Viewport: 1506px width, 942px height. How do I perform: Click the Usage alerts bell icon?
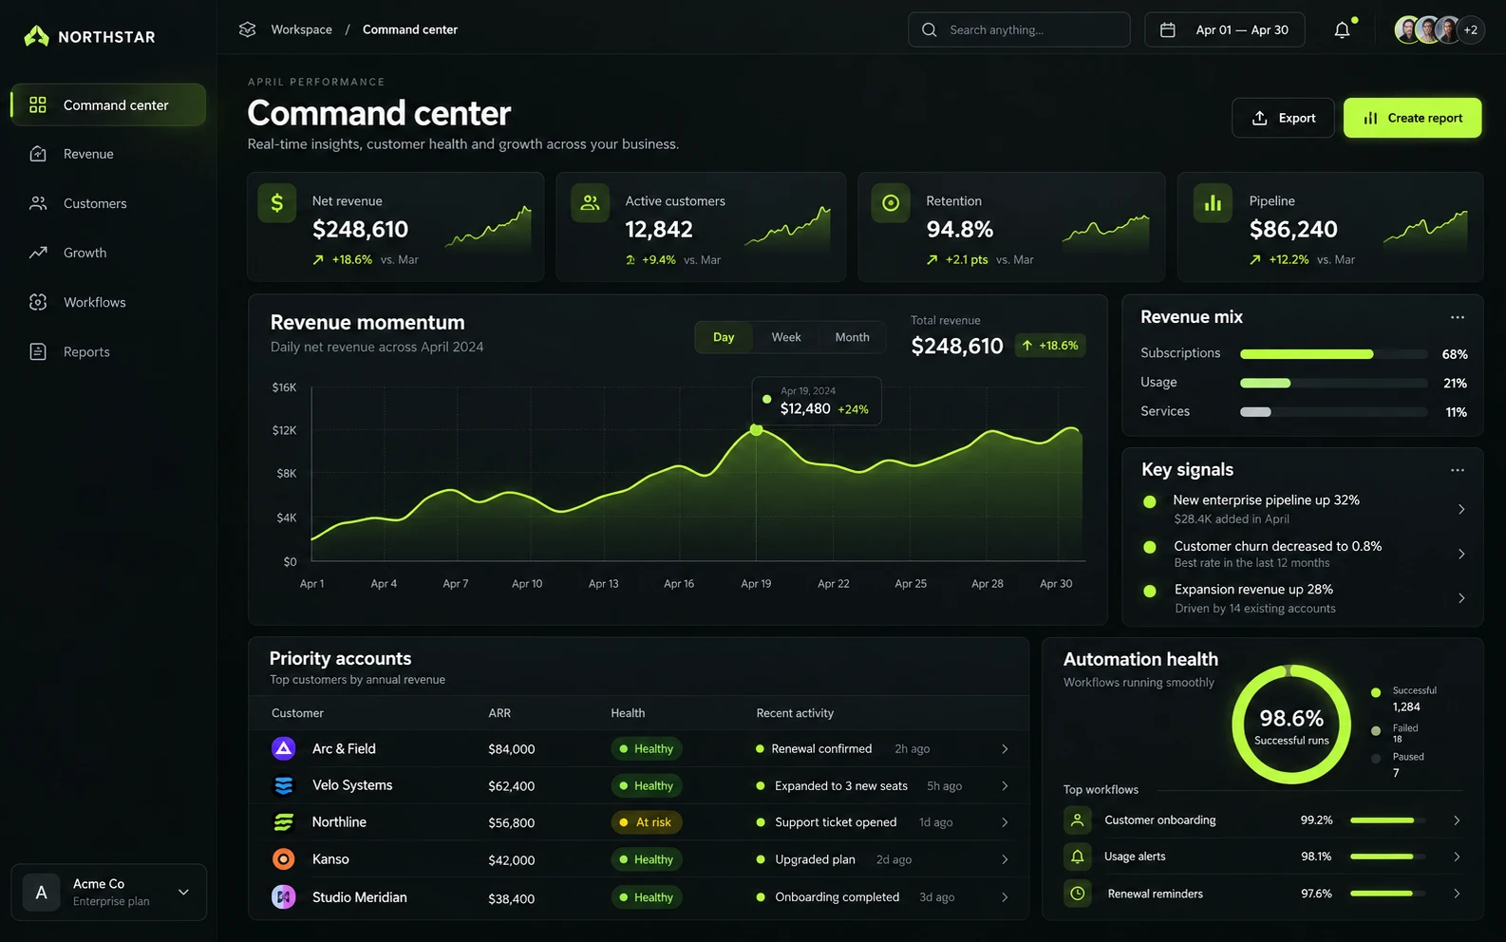[x=1078, y=857]
